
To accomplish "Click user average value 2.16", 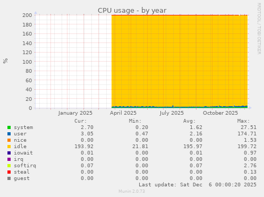I will [x=196, y=134].
